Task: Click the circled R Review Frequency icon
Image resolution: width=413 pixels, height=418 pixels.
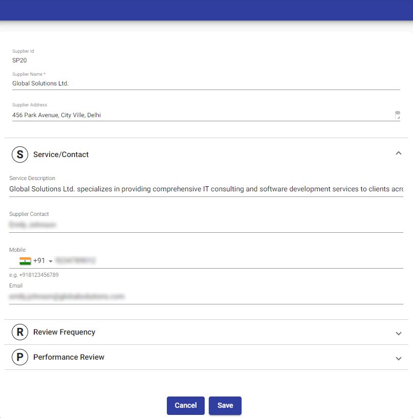Action: [x=20, y=332]
